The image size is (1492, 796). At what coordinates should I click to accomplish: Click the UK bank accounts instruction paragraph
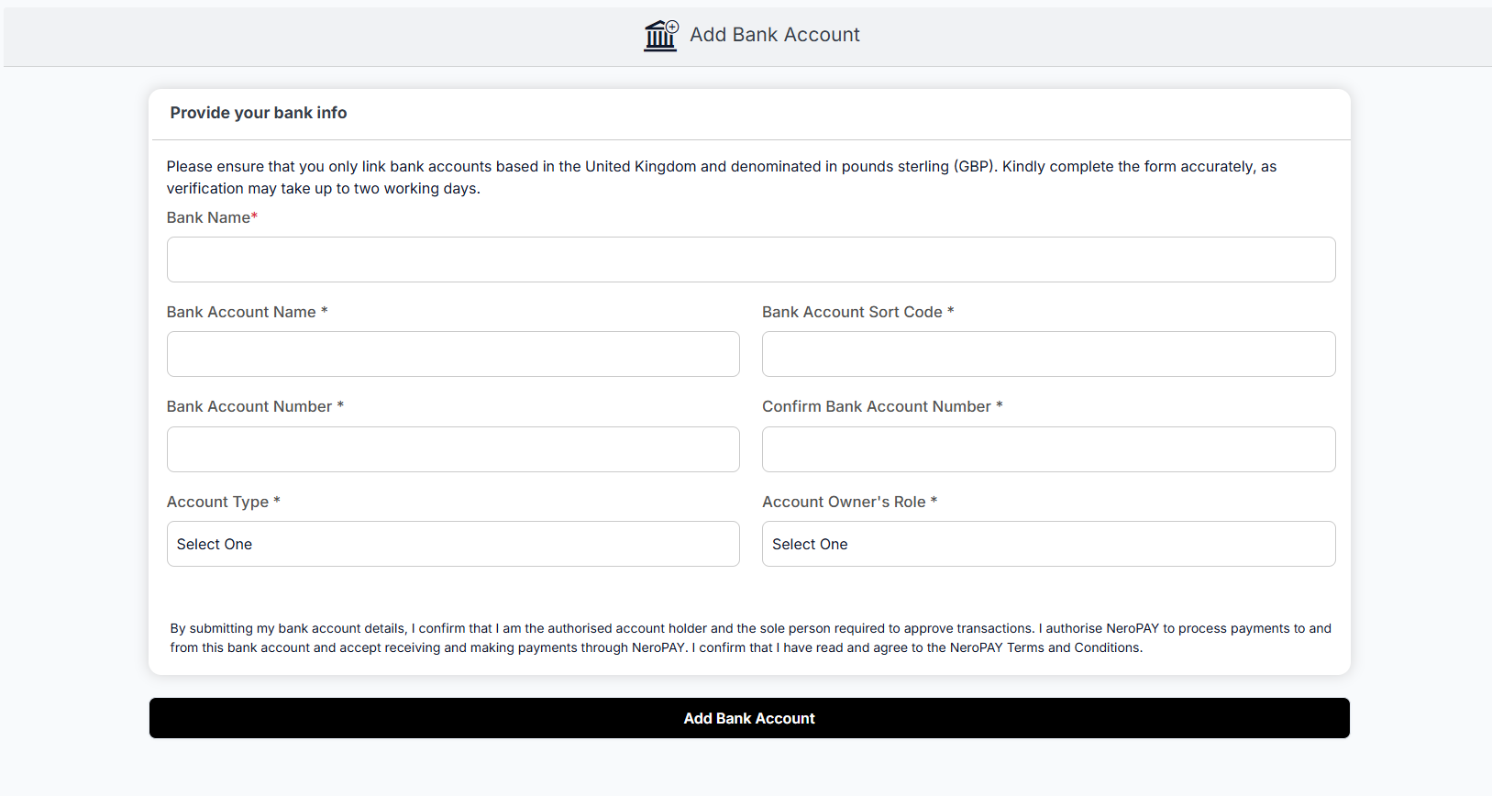(721, 177)
